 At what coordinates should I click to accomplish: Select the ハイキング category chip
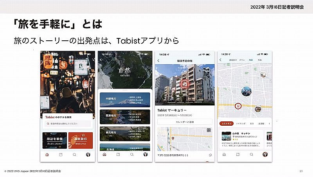(241, 124)
